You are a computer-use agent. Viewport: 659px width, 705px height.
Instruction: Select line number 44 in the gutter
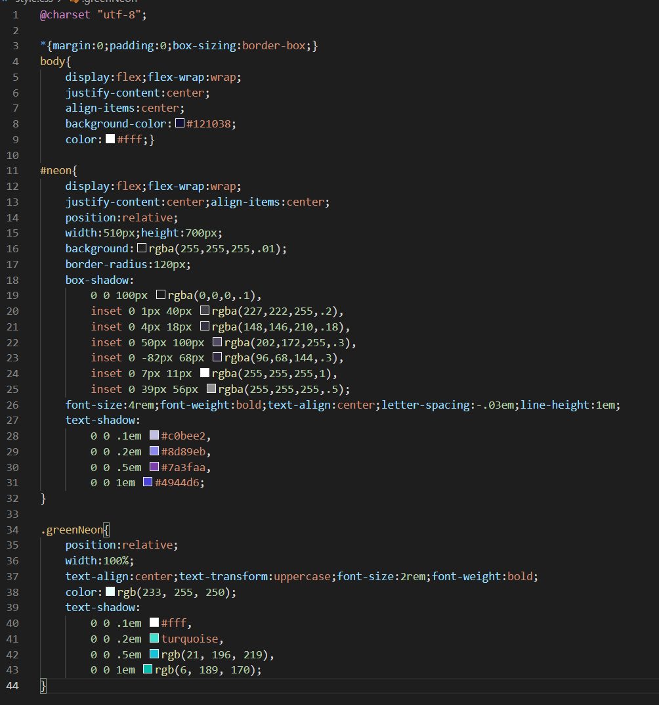click(x=12, y=686)
